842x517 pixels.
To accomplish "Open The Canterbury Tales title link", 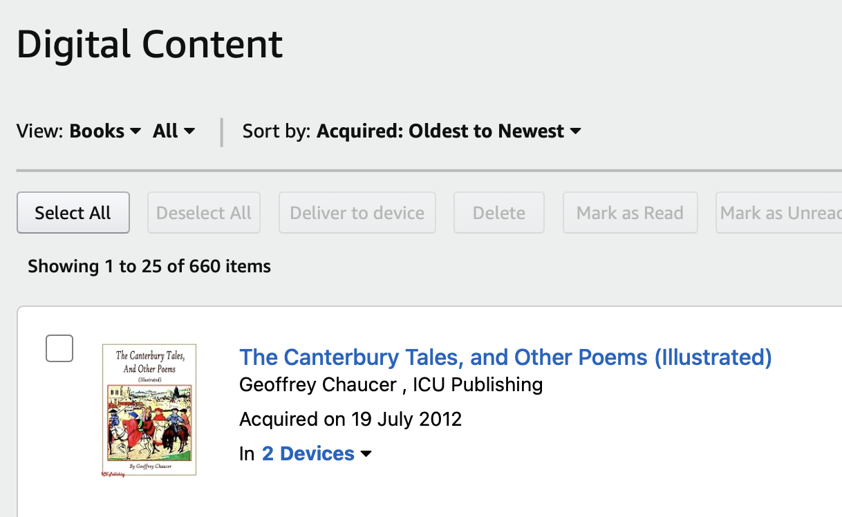I will pos(505,357).
